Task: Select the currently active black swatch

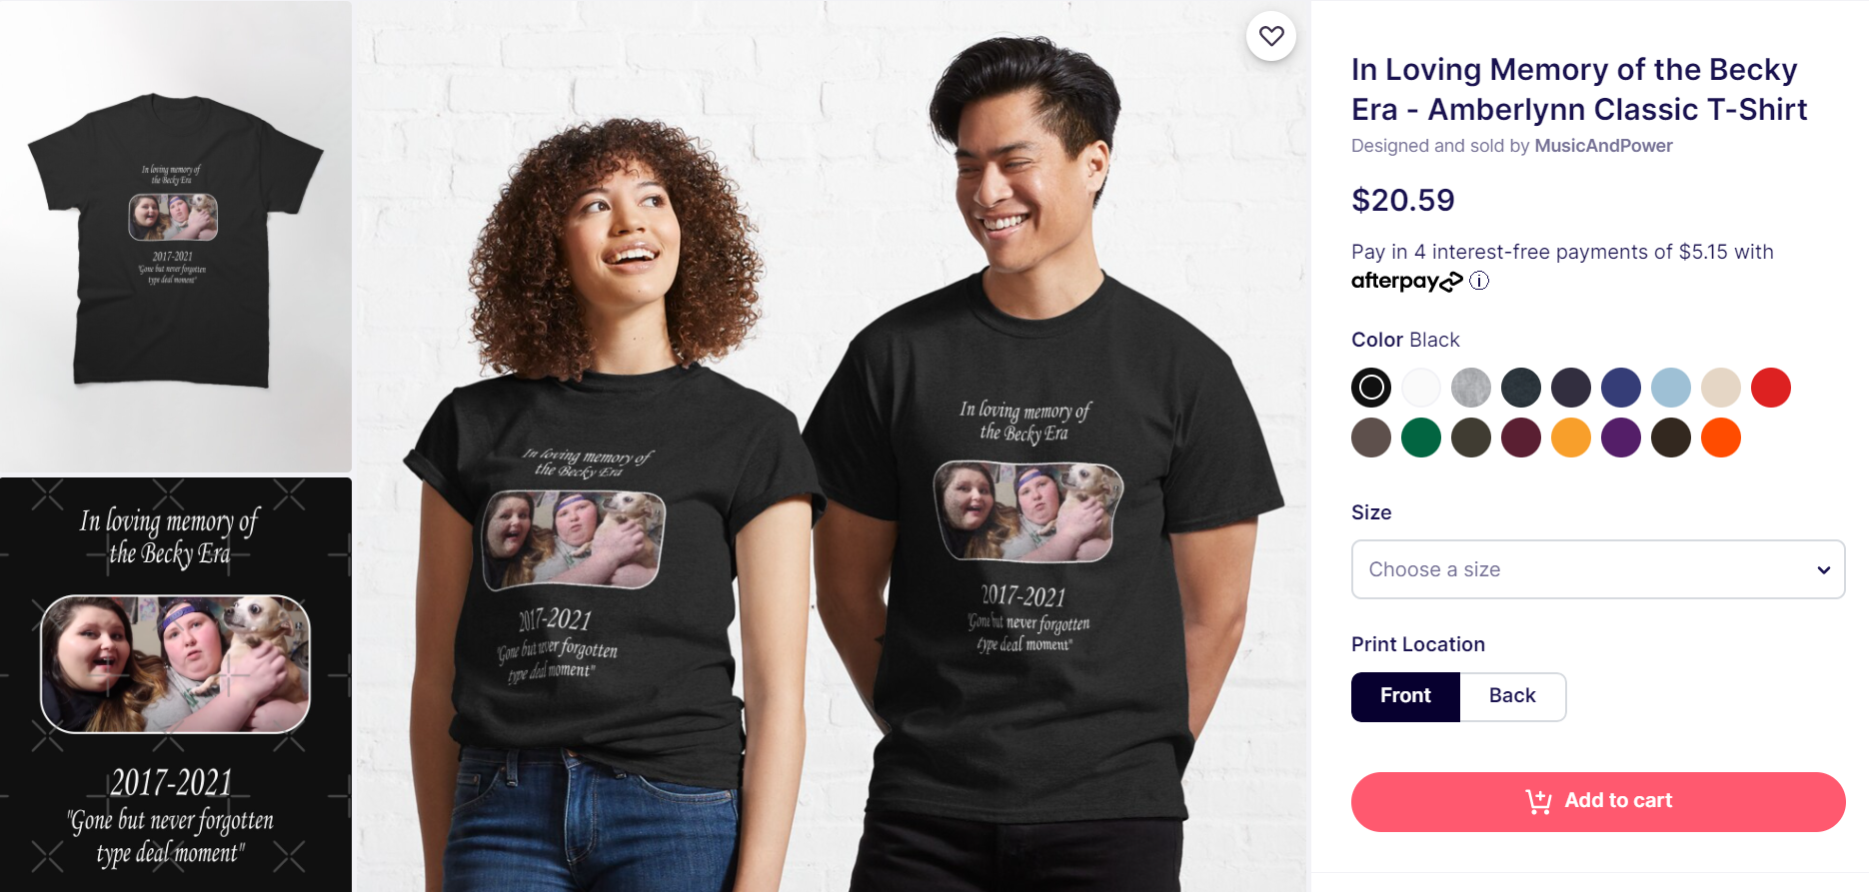Action: coord(1371,388)
